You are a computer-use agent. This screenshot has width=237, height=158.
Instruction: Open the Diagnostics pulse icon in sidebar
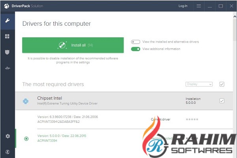click(x=8, y=68)
